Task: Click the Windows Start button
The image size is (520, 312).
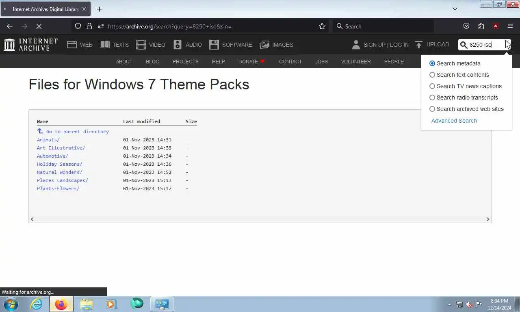Action: click(x=11, y=304)
